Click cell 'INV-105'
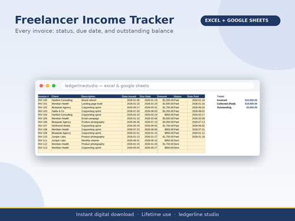Image resolution: width=295 pixels, height=221 pixels. pyautogui.click(x=45, y=118)
